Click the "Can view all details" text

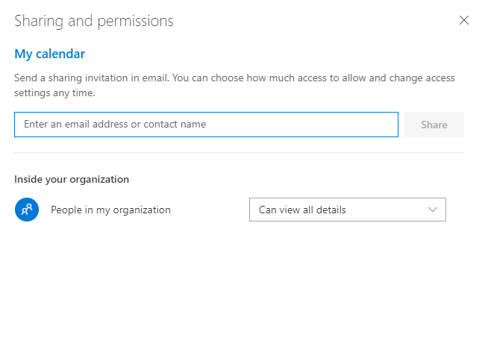click(302, 210)
